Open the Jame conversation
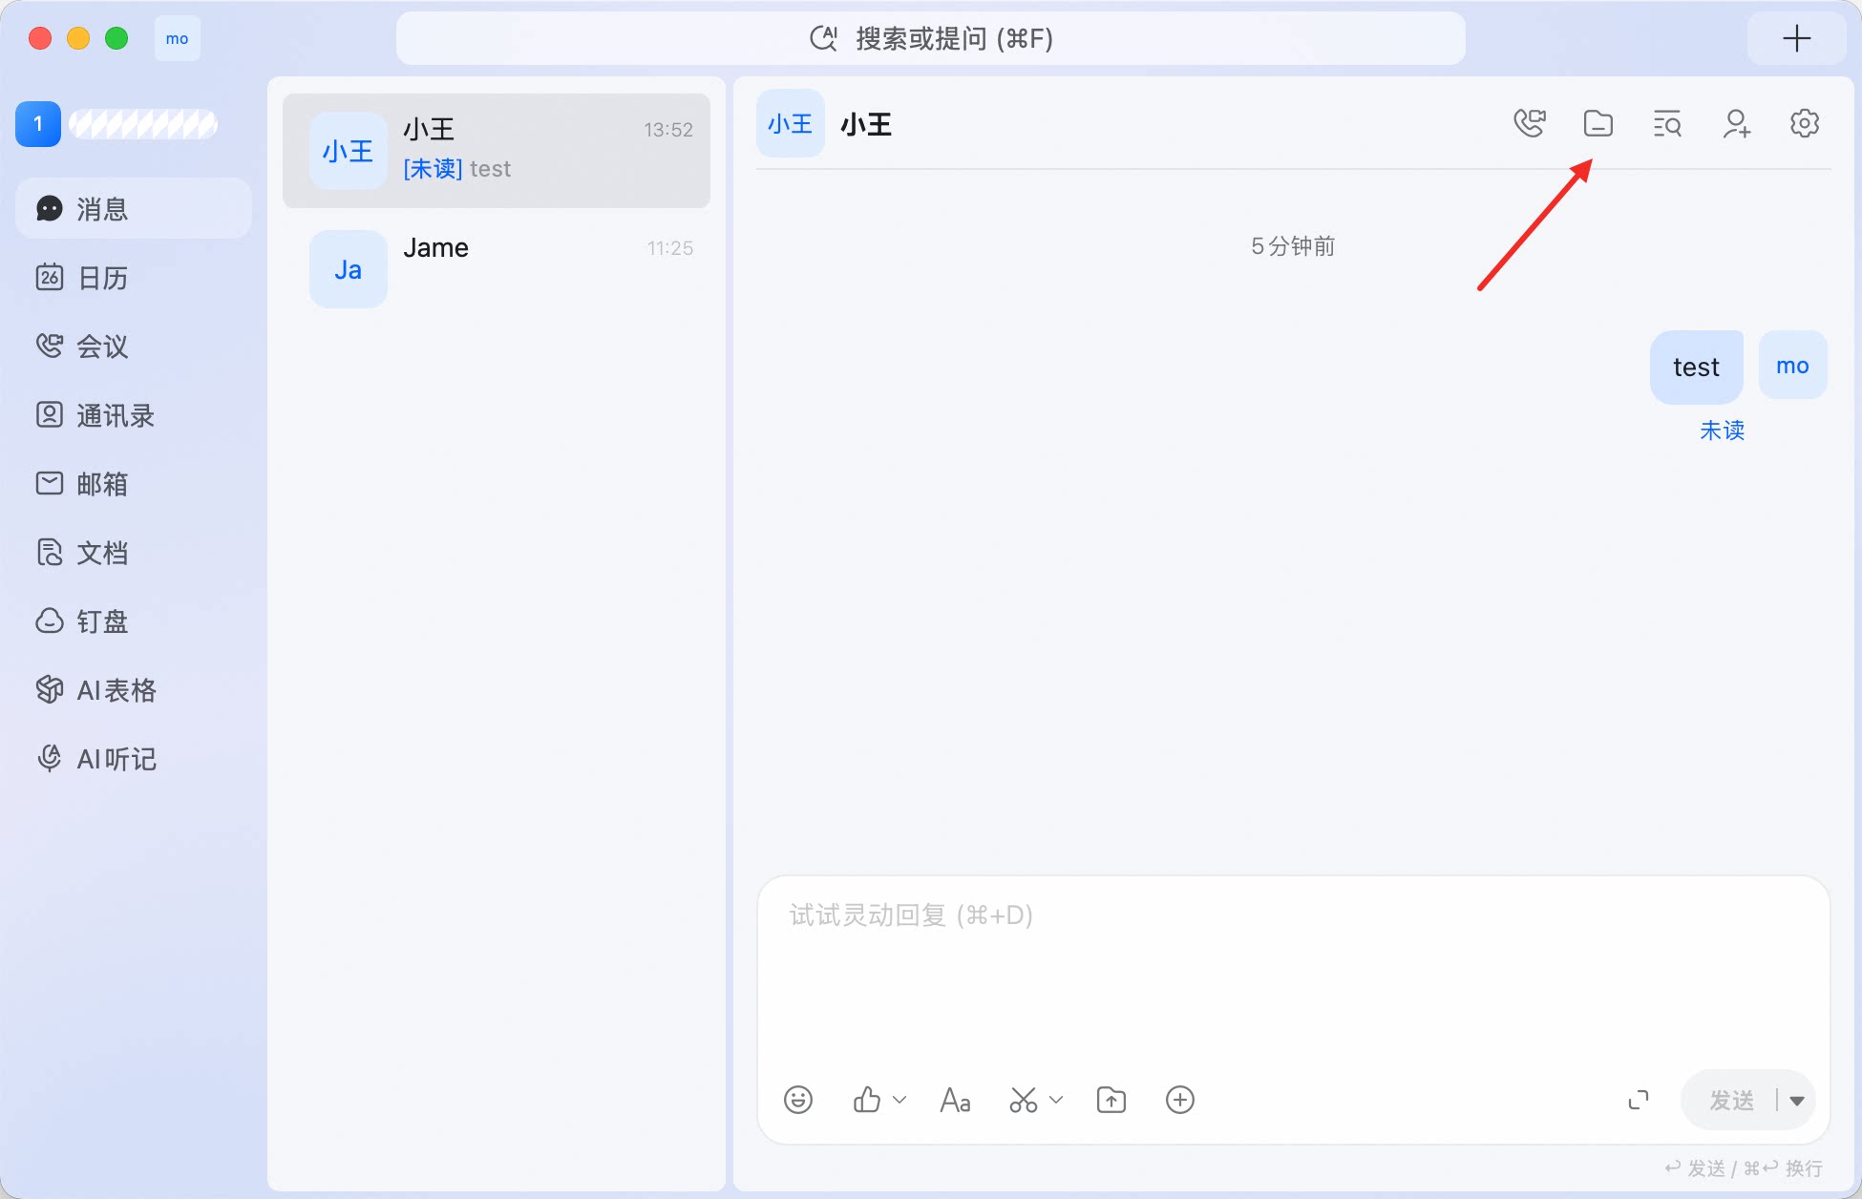Viewport: 1862px width, 1199px height. pos(497,269)
